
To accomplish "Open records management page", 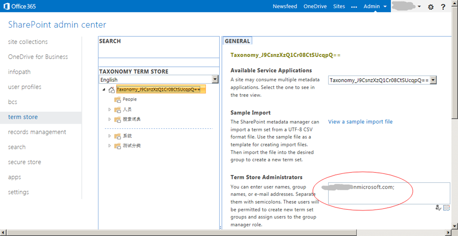I will pos(37,132).
